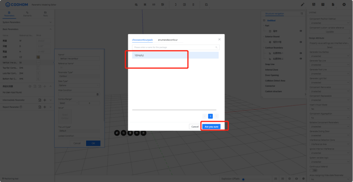Open the Component Position Method dropdown
Image resolution: width=353 pixels, height=182 pixels.
point(330,23)
